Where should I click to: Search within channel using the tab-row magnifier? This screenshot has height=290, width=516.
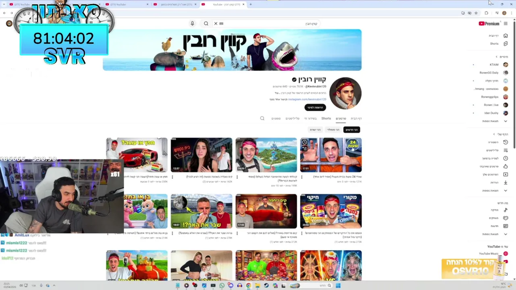(x=262, y=118)
